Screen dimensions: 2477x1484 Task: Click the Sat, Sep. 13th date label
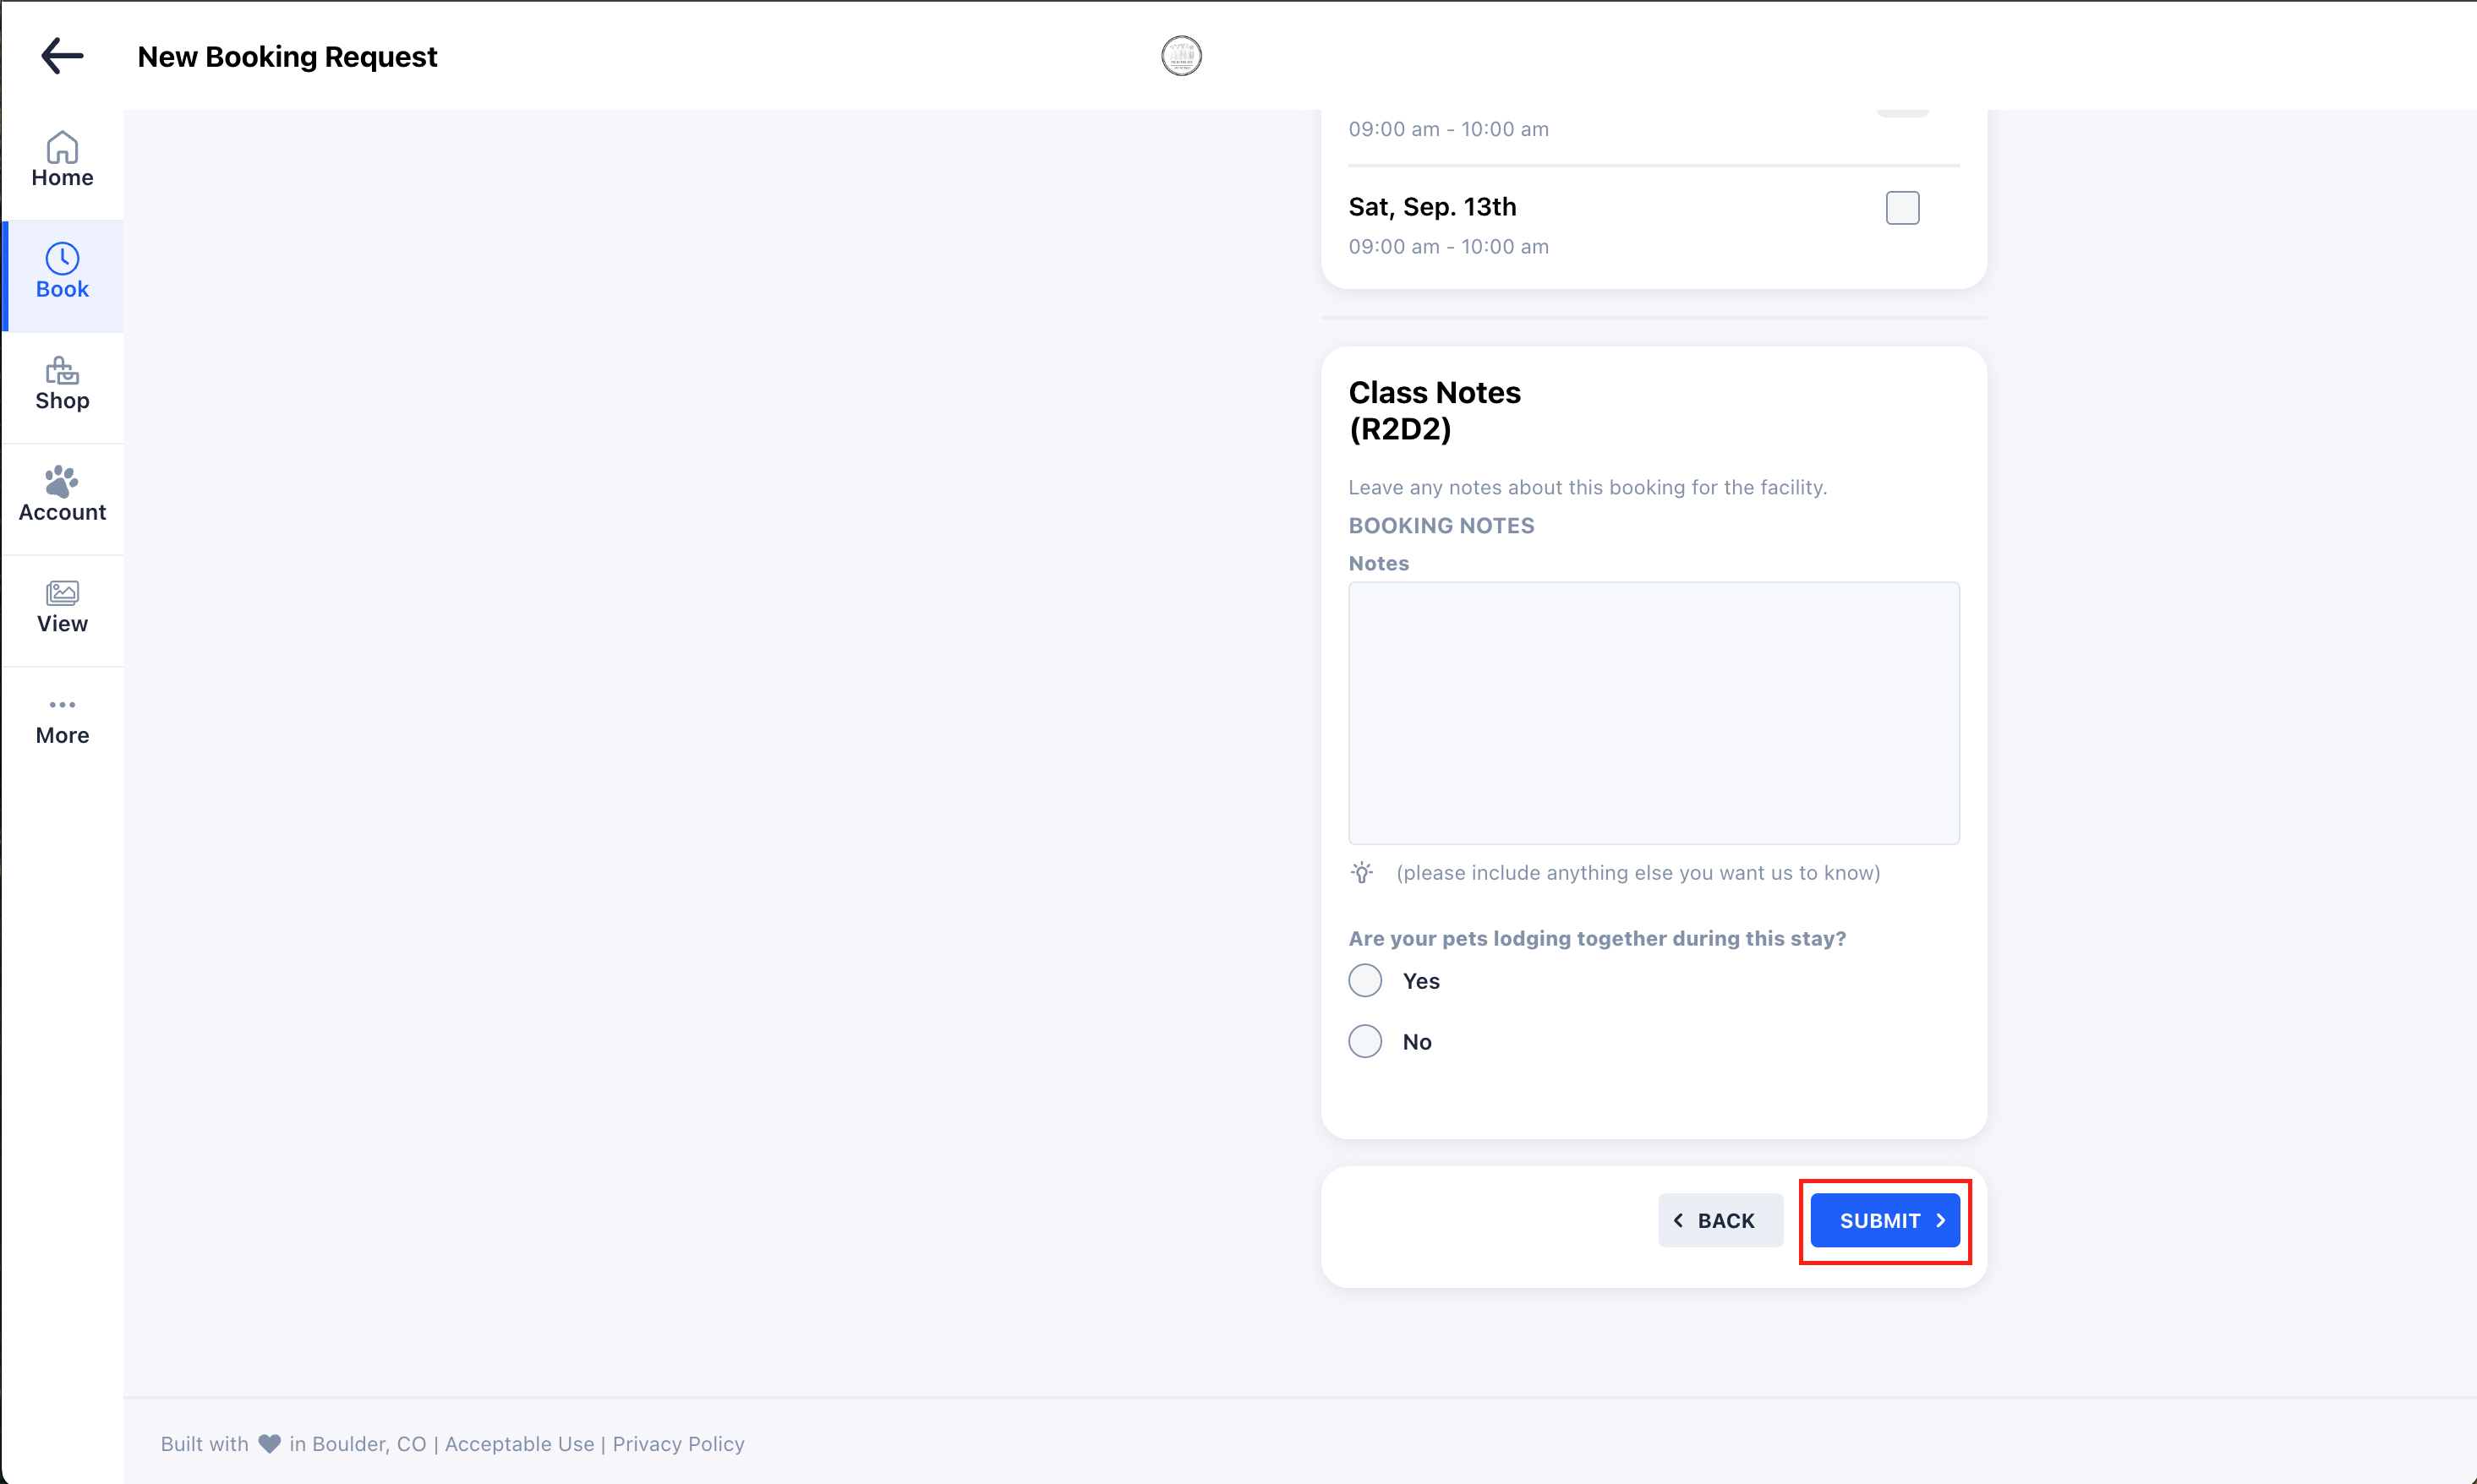[1431, 207]
